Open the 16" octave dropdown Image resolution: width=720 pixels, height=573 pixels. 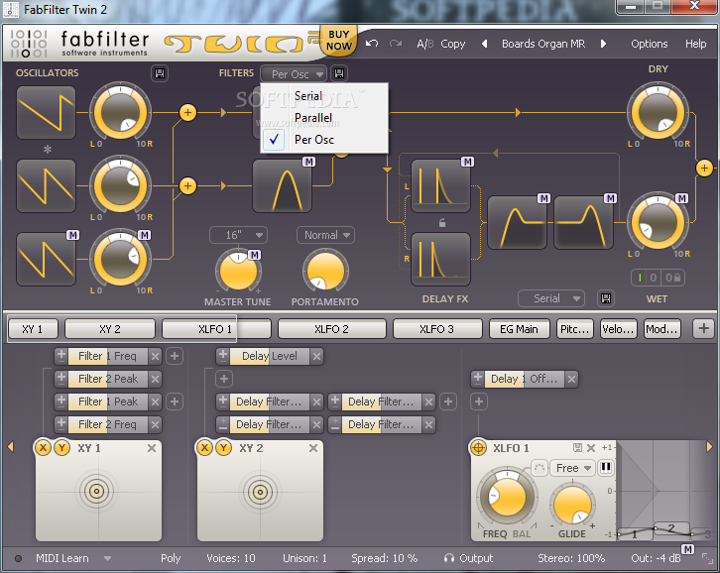pos(238,235)
